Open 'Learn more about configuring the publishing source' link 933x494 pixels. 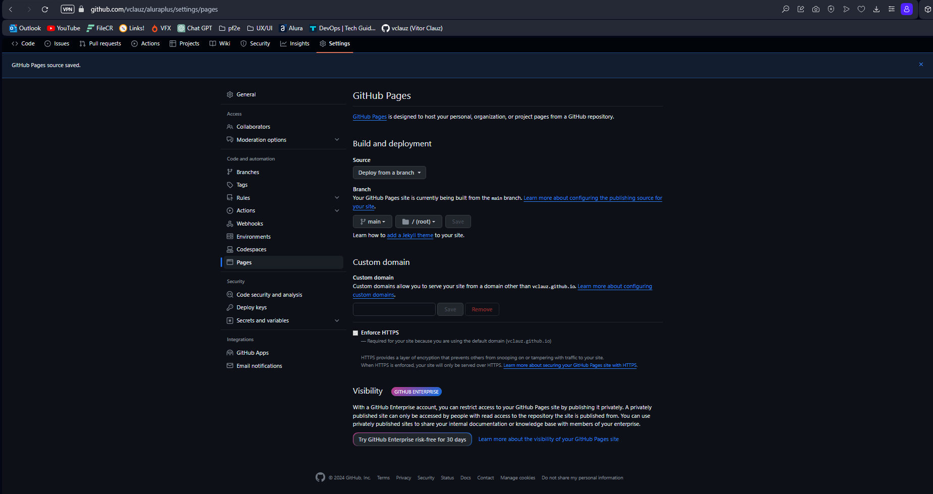(593, 198)
